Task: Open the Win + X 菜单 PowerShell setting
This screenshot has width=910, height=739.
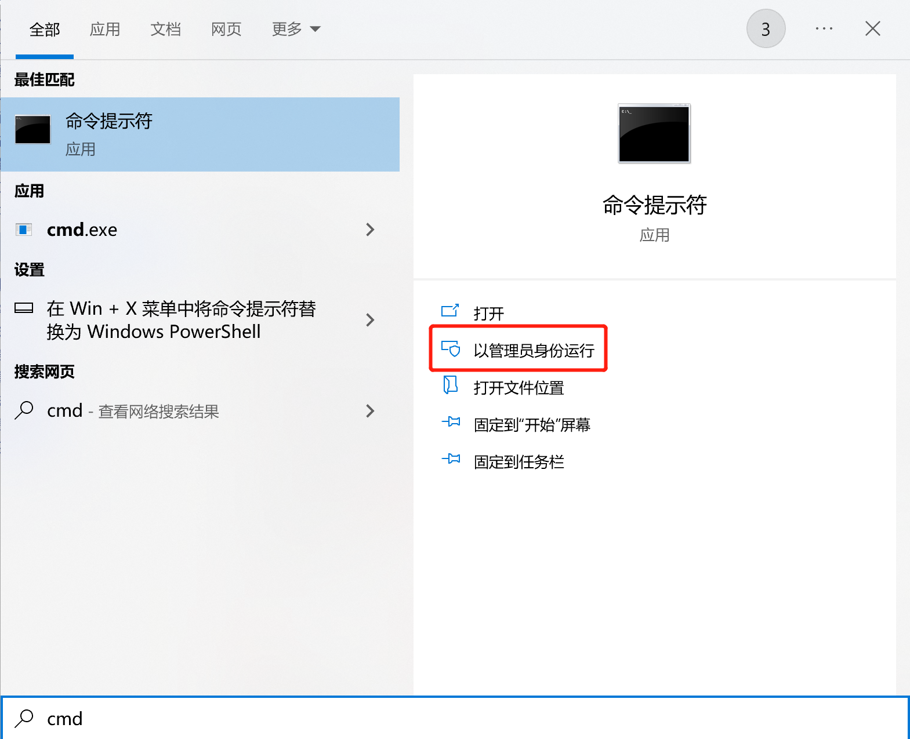Action: click(200, 320)
